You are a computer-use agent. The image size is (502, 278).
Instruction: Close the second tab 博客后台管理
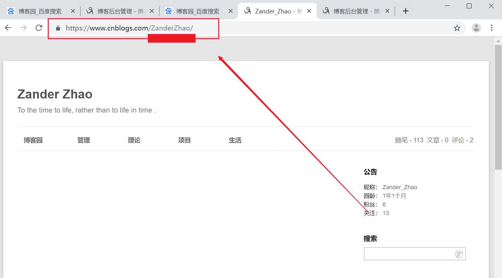point(152,11)
